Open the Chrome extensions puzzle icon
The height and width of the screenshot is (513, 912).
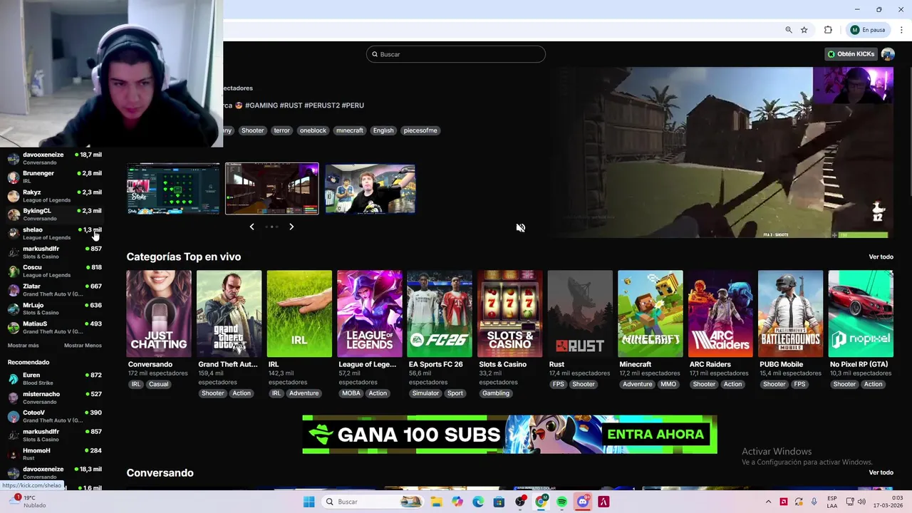click(828, 30)
